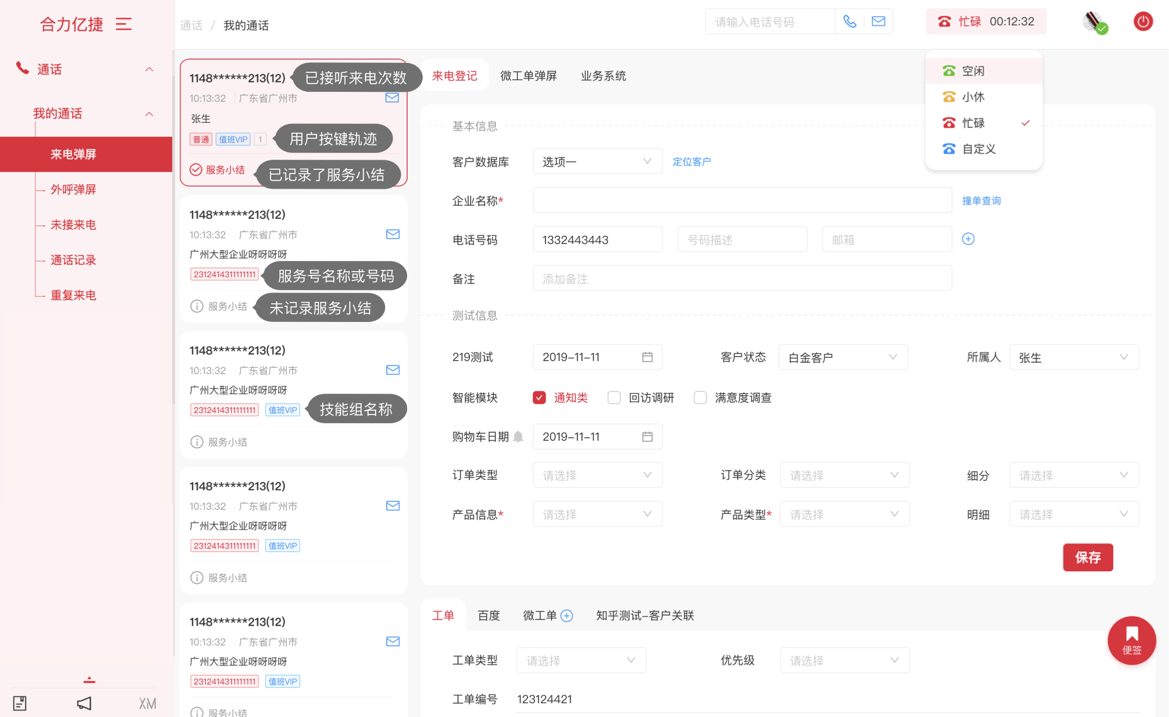Image resolution: width=1169 pixels, height=717 pixels.
Task: Collapse the 我的通话 sidebar section
Action: click(x=149, y=114)
